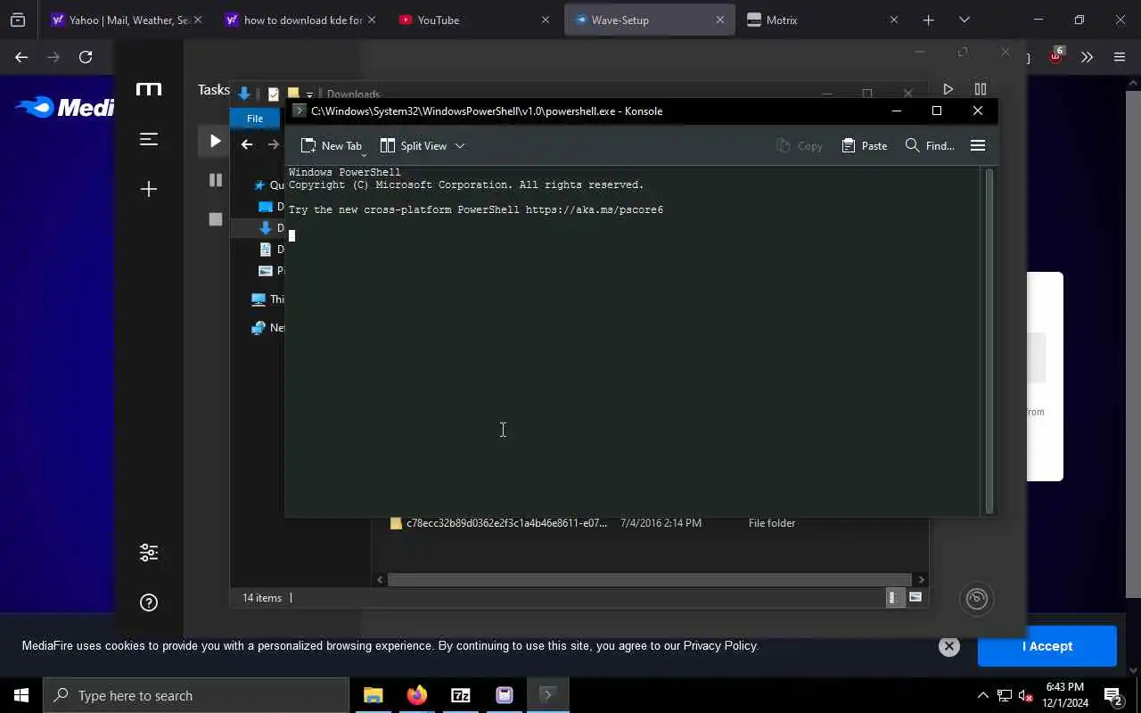The height and width of the screenshot is (713, 1141).
Task: Click the Paste clipboard button
Action: [864, 145]
